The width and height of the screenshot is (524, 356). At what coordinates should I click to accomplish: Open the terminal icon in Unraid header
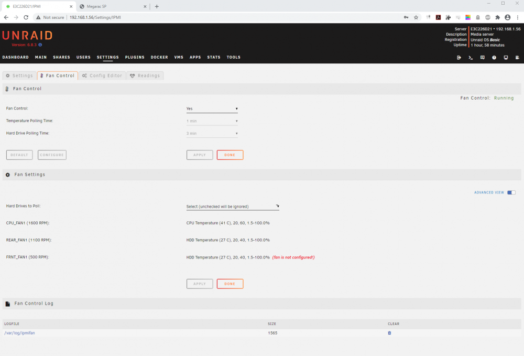[x=471, y=58]
